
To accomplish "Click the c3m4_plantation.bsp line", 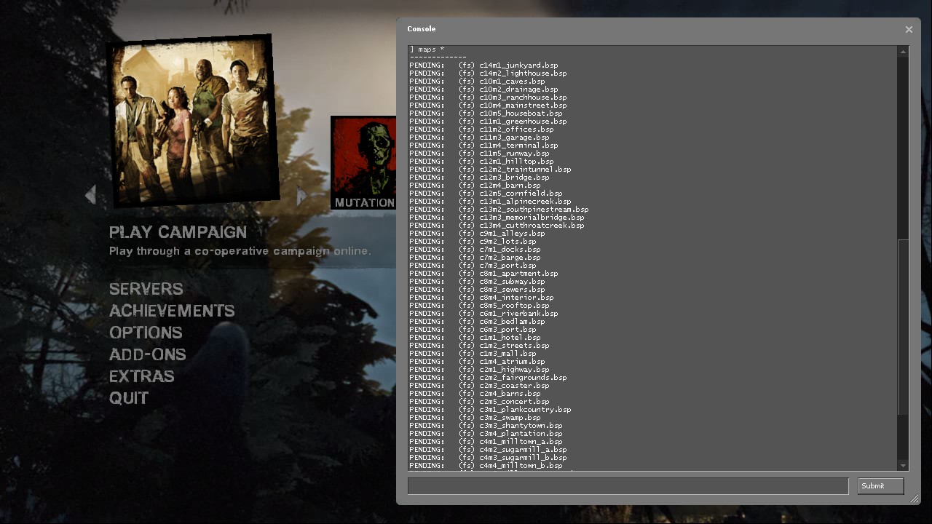I will pyautogui.click(x=486, y=434).
